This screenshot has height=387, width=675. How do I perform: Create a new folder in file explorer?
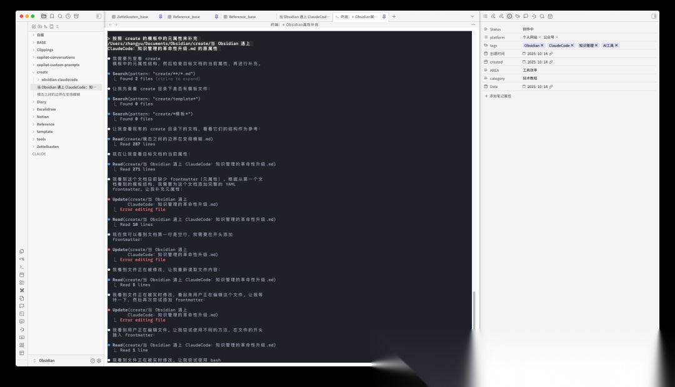[39, 27]
